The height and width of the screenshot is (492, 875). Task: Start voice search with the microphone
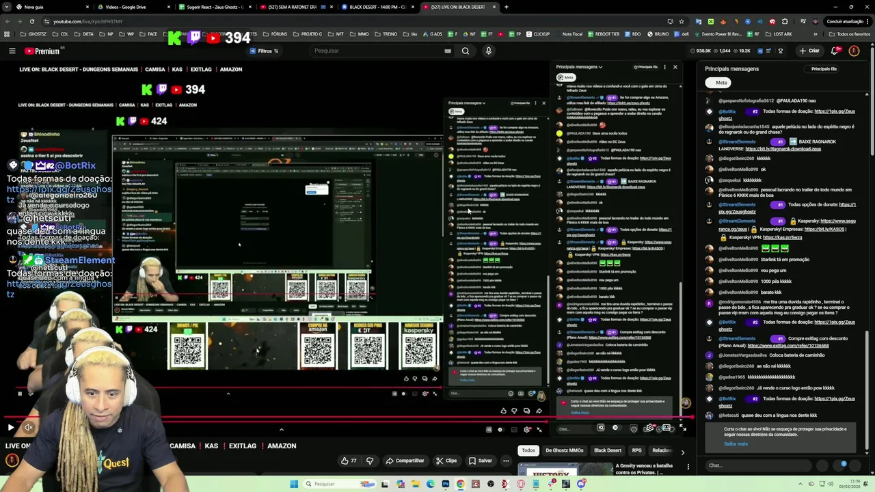point(488,51)
